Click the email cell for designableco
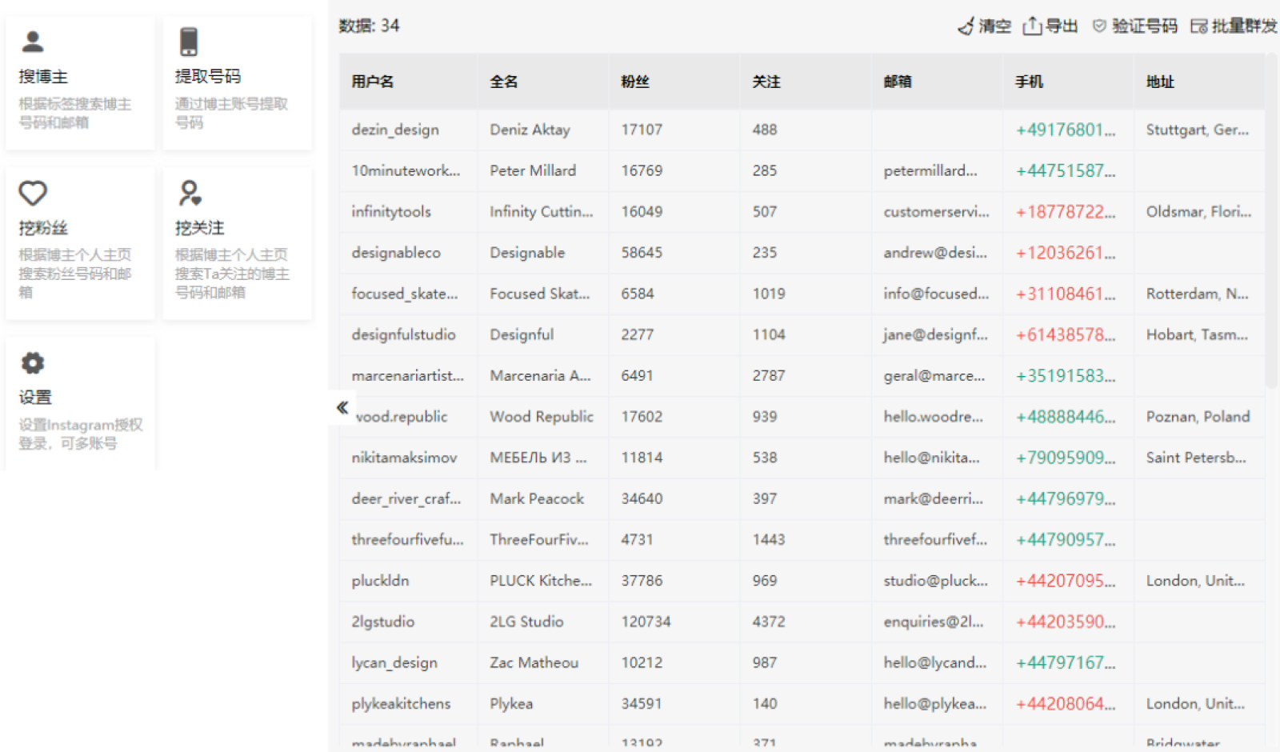The width and height of the screenshot is (1280, 752). tap(934, 253)
